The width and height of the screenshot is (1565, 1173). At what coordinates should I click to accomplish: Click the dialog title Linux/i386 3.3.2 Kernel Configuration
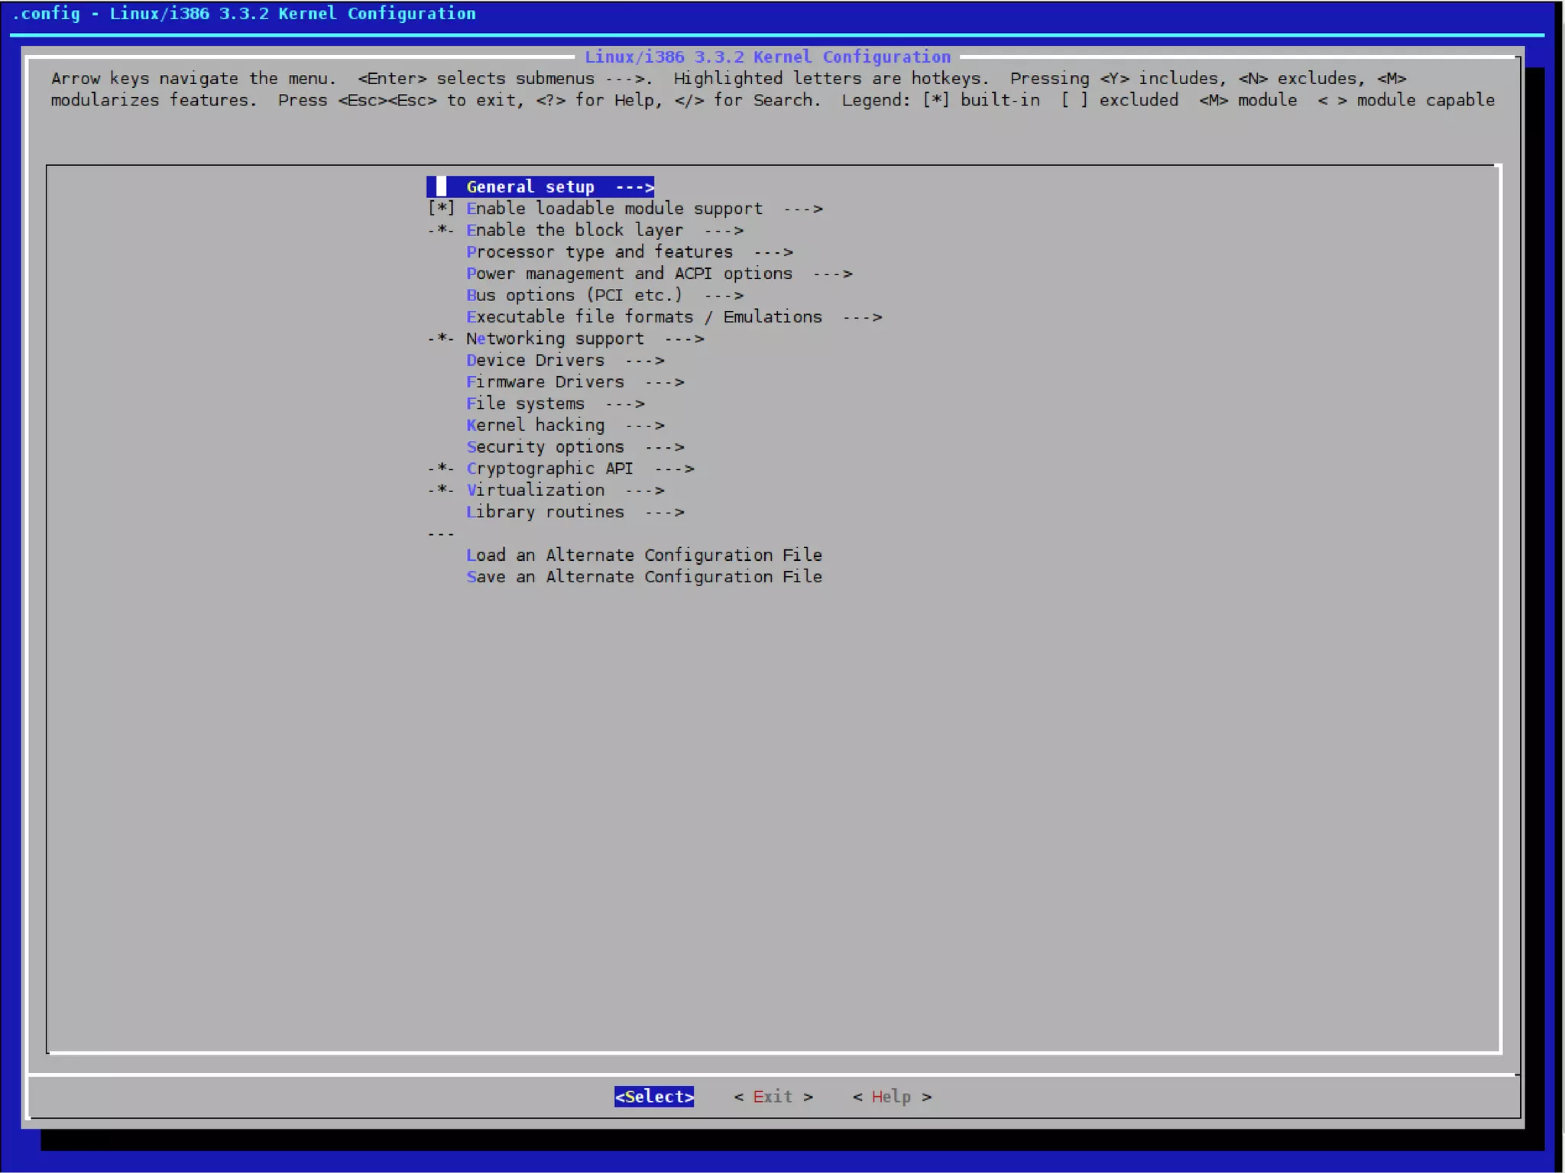tap(767, 57)
